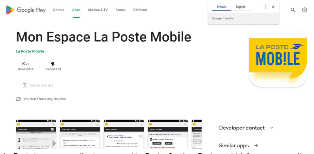
Task: Open La Poste Mobile developer link
Action: 30,51
